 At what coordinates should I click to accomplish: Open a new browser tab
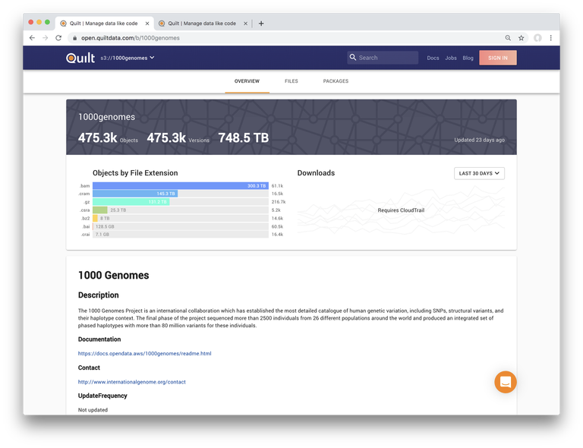261,24
